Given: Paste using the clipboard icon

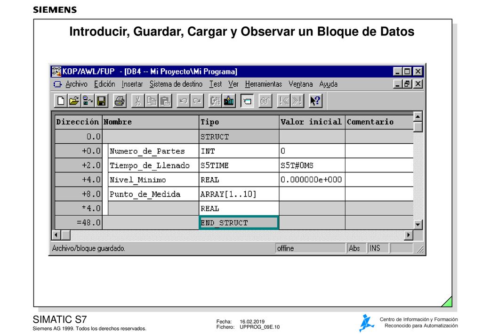Looking at the screenshot, I should pyautogui.click(x=165, y=100).
